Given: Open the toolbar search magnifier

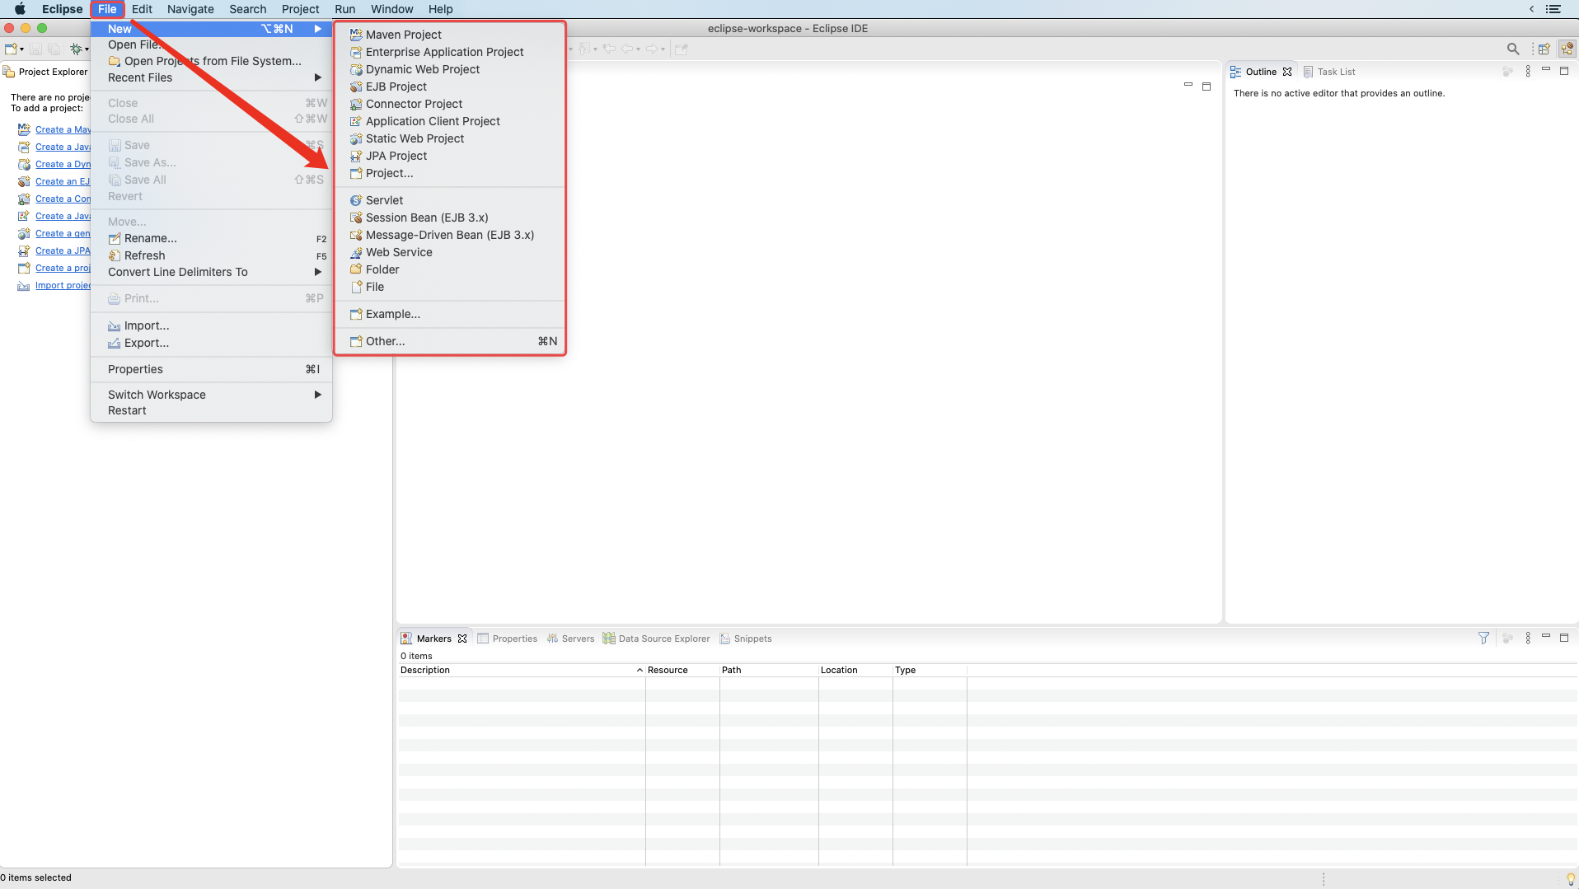Looking at the screenshot, I should point(1513,49).
